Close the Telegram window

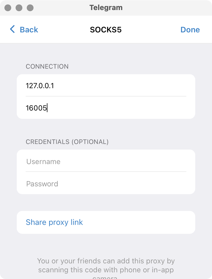point(8,8)
